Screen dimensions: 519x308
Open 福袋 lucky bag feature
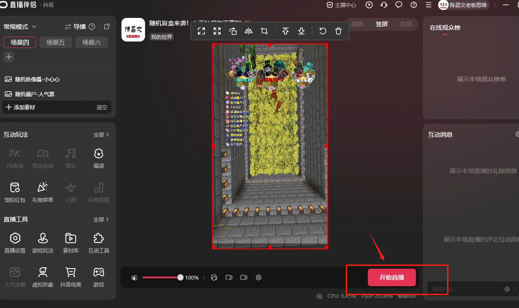99,158
